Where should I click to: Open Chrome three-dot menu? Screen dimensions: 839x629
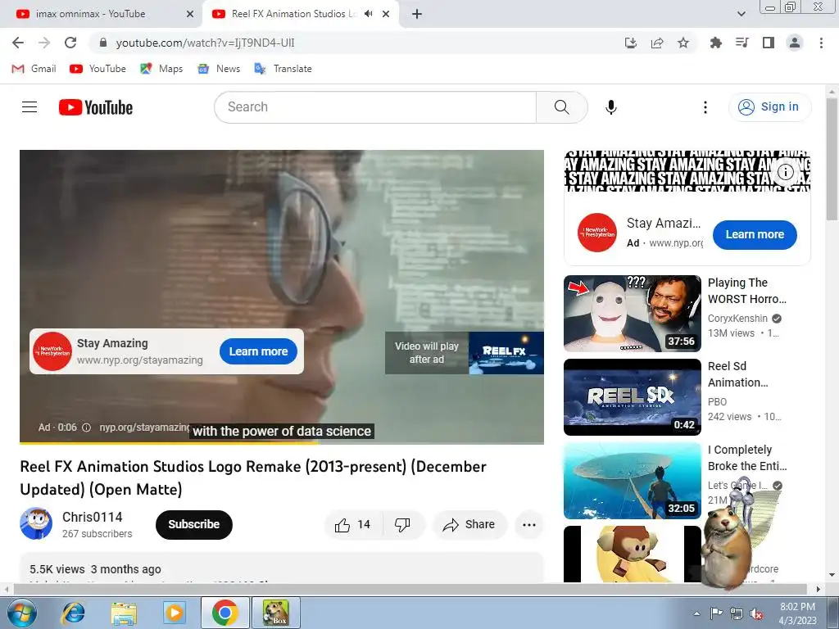(x=821, y=43)
